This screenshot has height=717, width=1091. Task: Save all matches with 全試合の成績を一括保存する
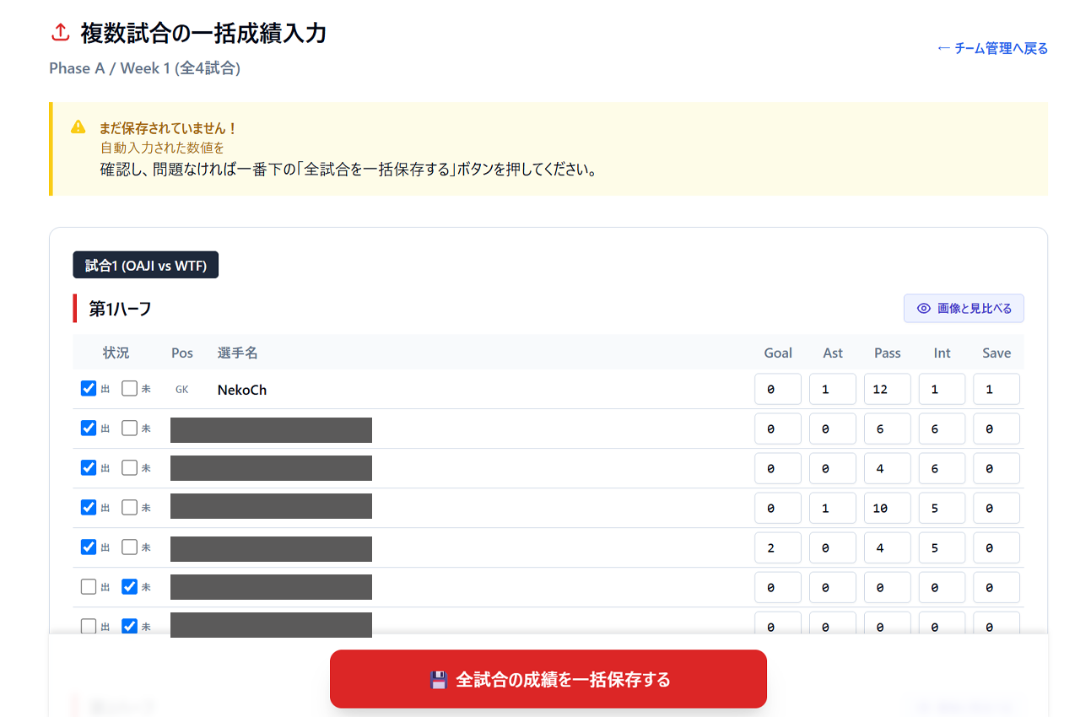[548, 679]
